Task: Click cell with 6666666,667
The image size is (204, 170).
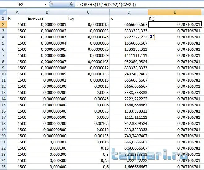Action: coord(129,24)
